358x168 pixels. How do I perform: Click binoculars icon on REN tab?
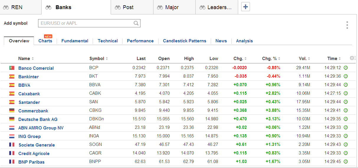tap(6, 7)
